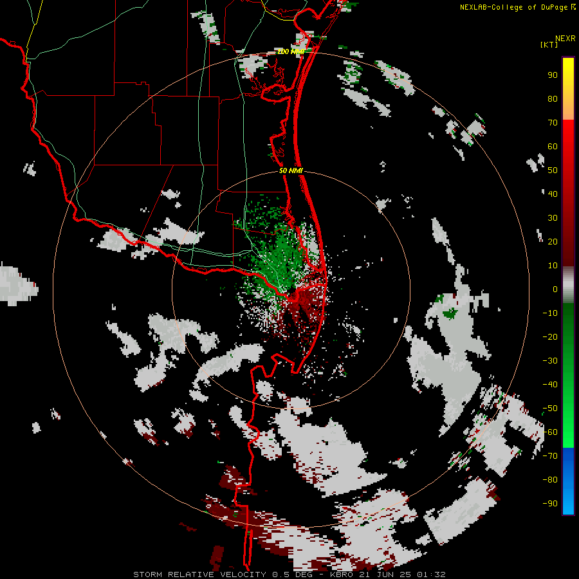Click the -40 value on the velocity scale
The width and height of the screenshot is (579, 579).
point(550,385)
